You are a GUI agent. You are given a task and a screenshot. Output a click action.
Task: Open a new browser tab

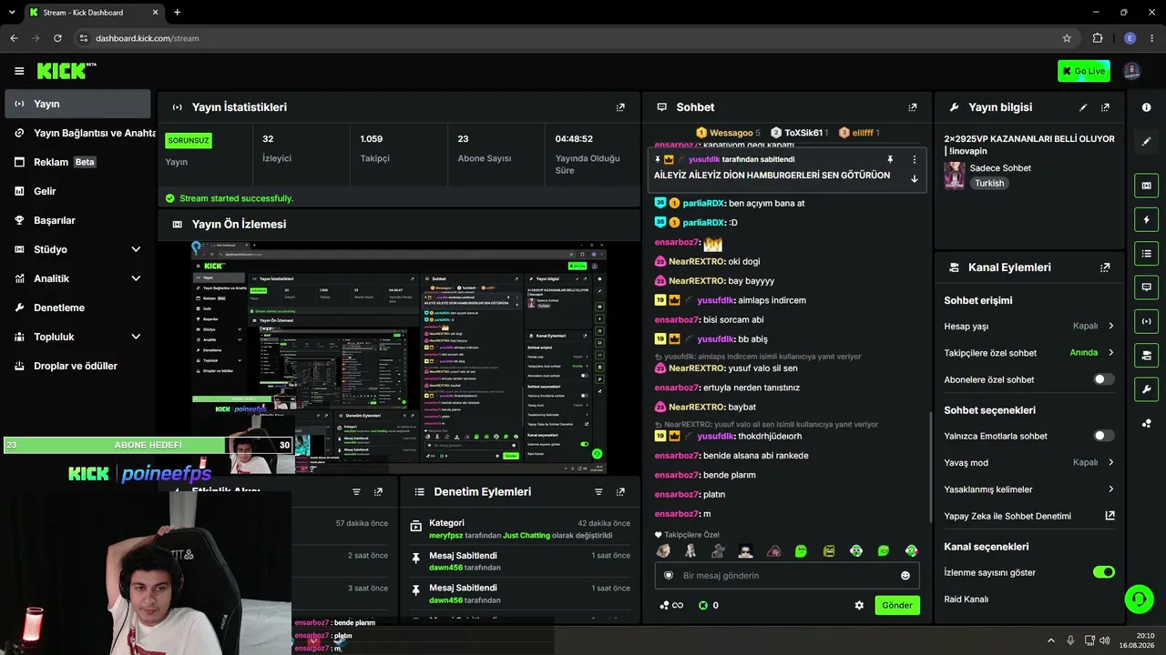[177, 12]
